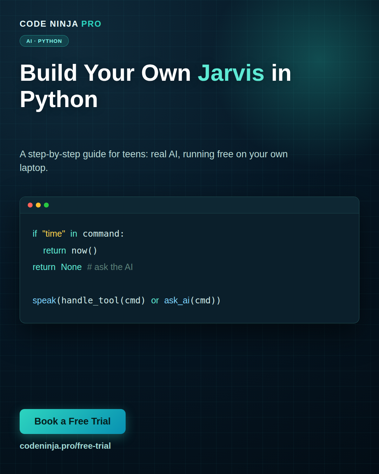Click the green dot in code window
This screenshot has height=474, width=379.
coord(46,205)
